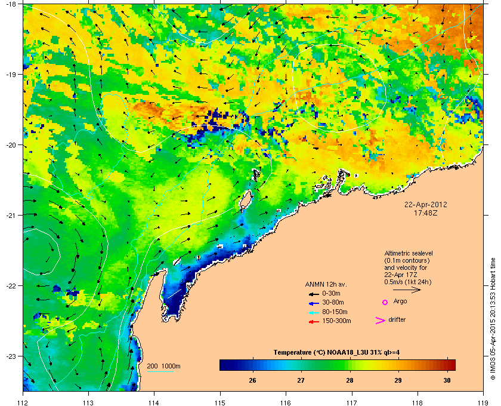The width and height of the screenshot is (501, 406).
Task: Select the '22-Apr-2012' date label
Action: [x=426, y=205]
